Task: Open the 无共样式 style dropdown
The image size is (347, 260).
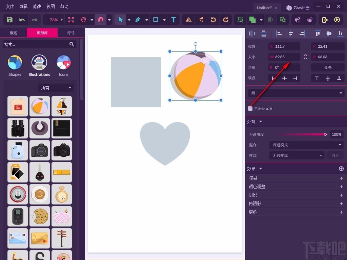Action: click(297, 155)
